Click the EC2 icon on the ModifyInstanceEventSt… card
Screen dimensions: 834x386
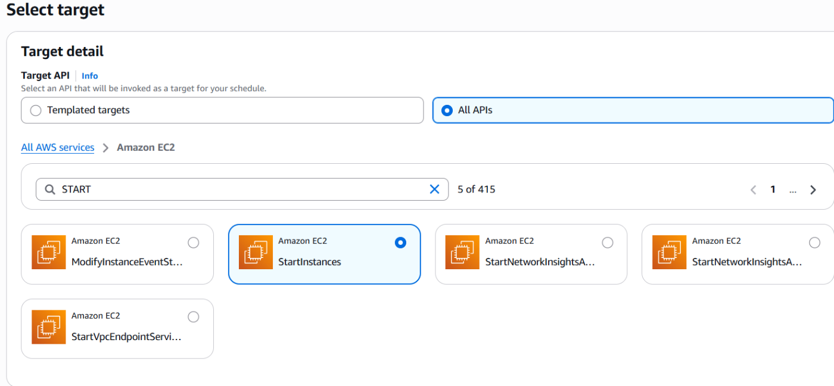tap(49, 253)
